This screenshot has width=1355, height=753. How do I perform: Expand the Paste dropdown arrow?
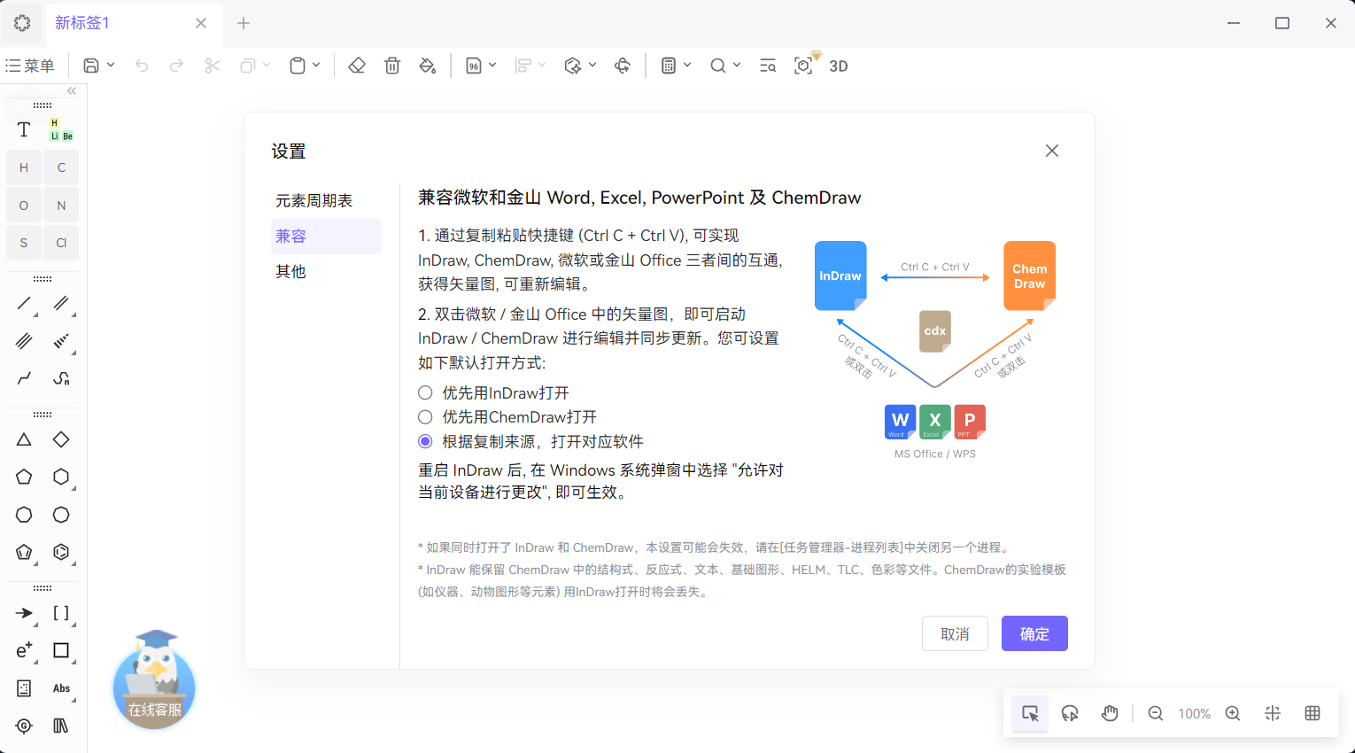316,66
